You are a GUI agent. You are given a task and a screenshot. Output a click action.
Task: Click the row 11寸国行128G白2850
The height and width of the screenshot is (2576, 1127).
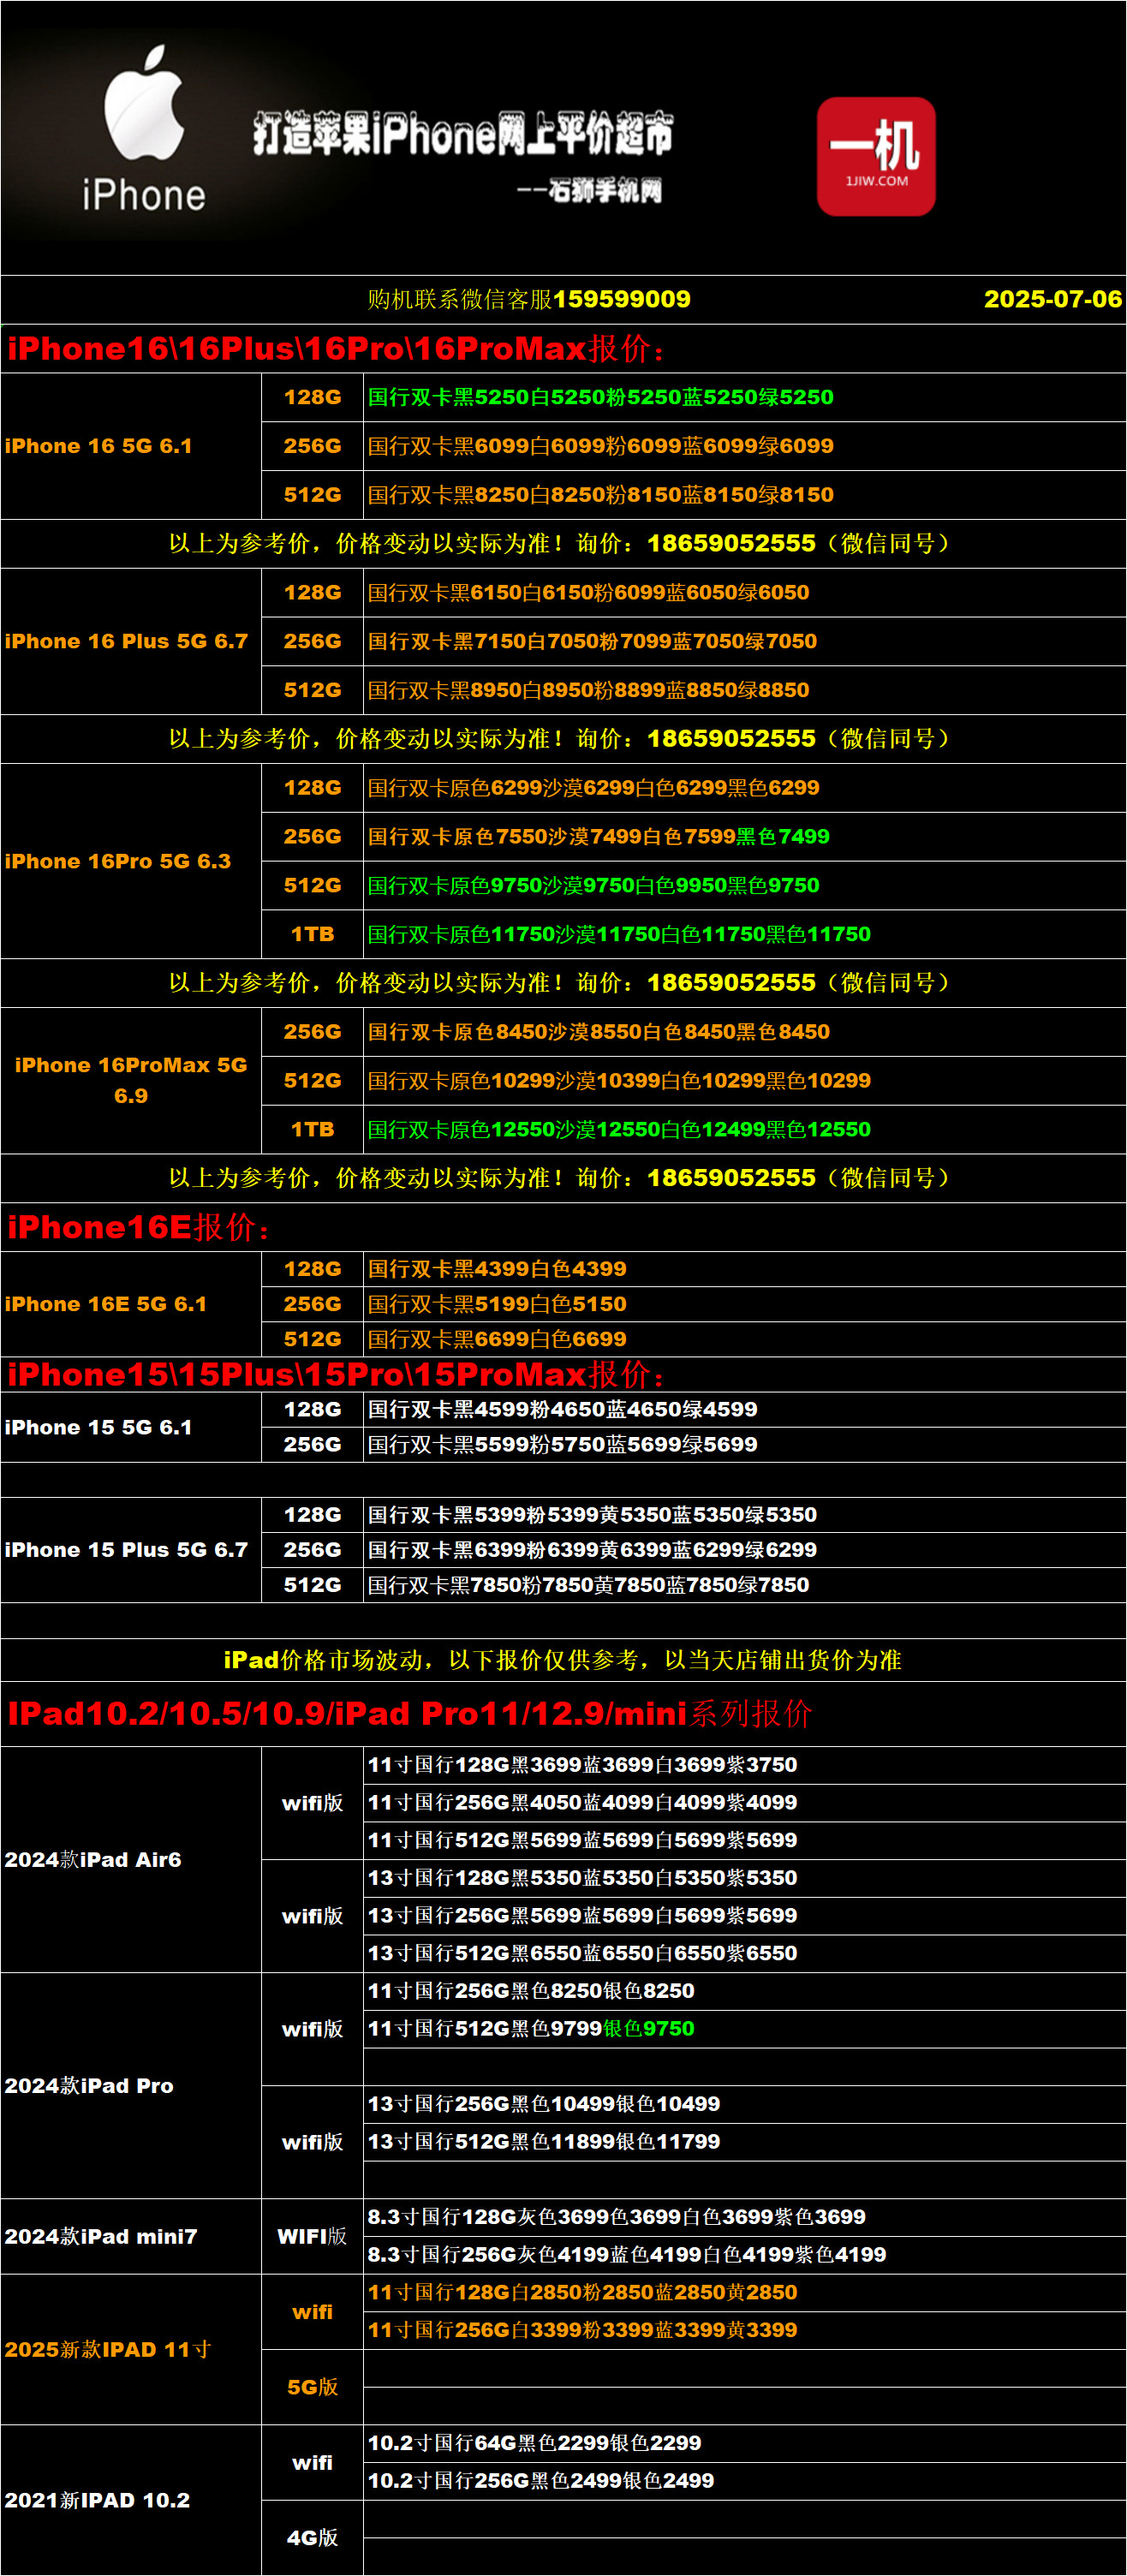click(745, 2292)
